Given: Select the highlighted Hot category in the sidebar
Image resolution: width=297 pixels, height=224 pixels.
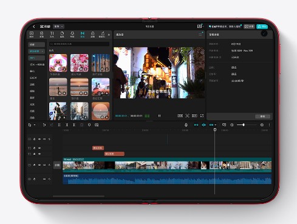Looking at the screenshot, I should (x=36, y=58).
